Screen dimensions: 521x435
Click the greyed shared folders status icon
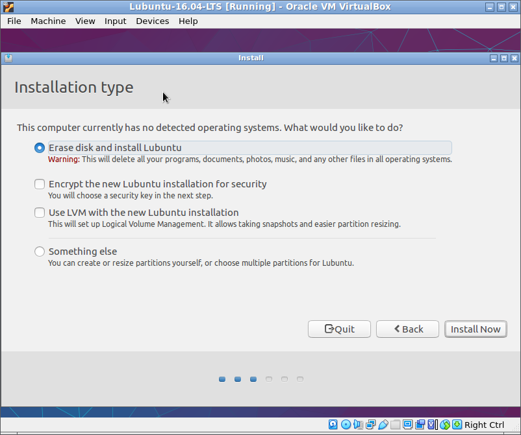pyautogui.click(x=396, y=425)
